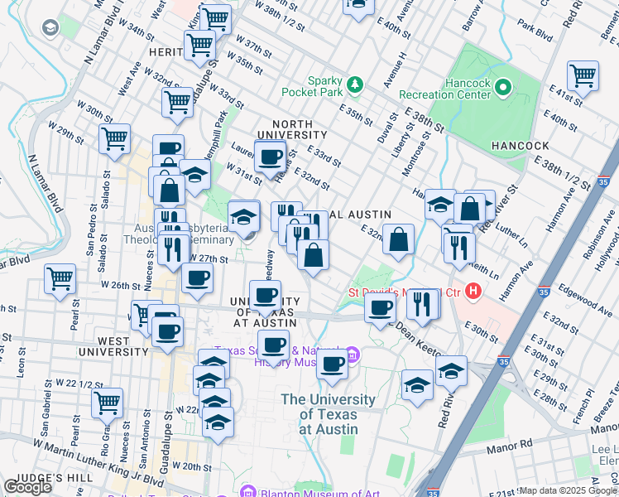Click the JUDGE'S HILL neighborhood label
The image size is (619, 497).
pyautogui.click(x=54, y=478)
